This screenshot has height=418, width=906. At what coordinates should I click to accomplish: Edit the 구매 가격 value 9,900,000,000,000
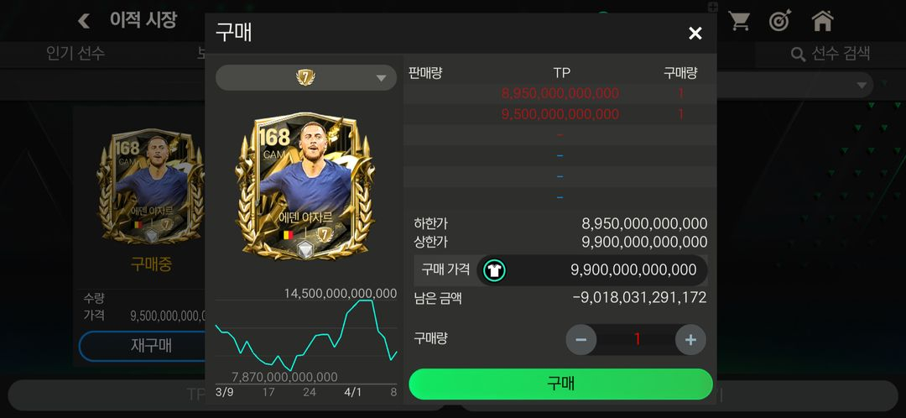(633, 270)
